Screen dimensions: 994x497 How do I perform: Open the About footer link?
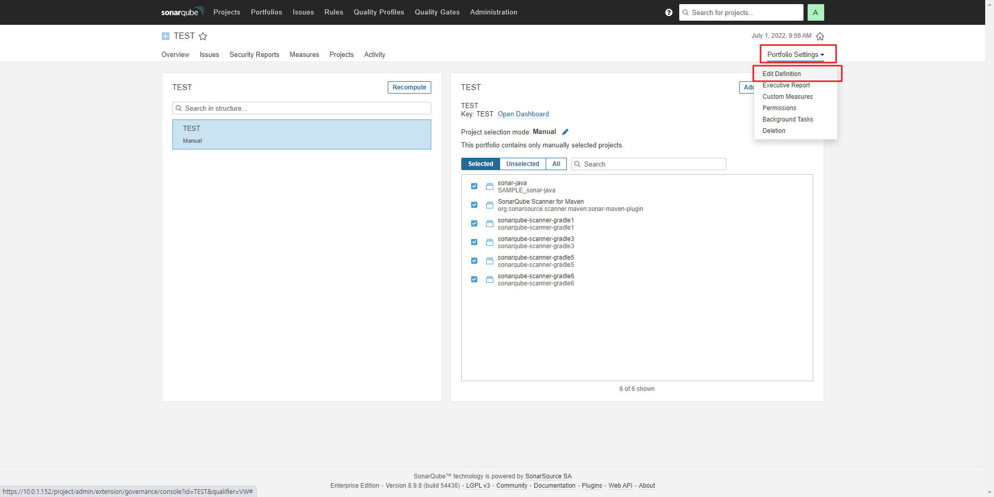(647, 486)
